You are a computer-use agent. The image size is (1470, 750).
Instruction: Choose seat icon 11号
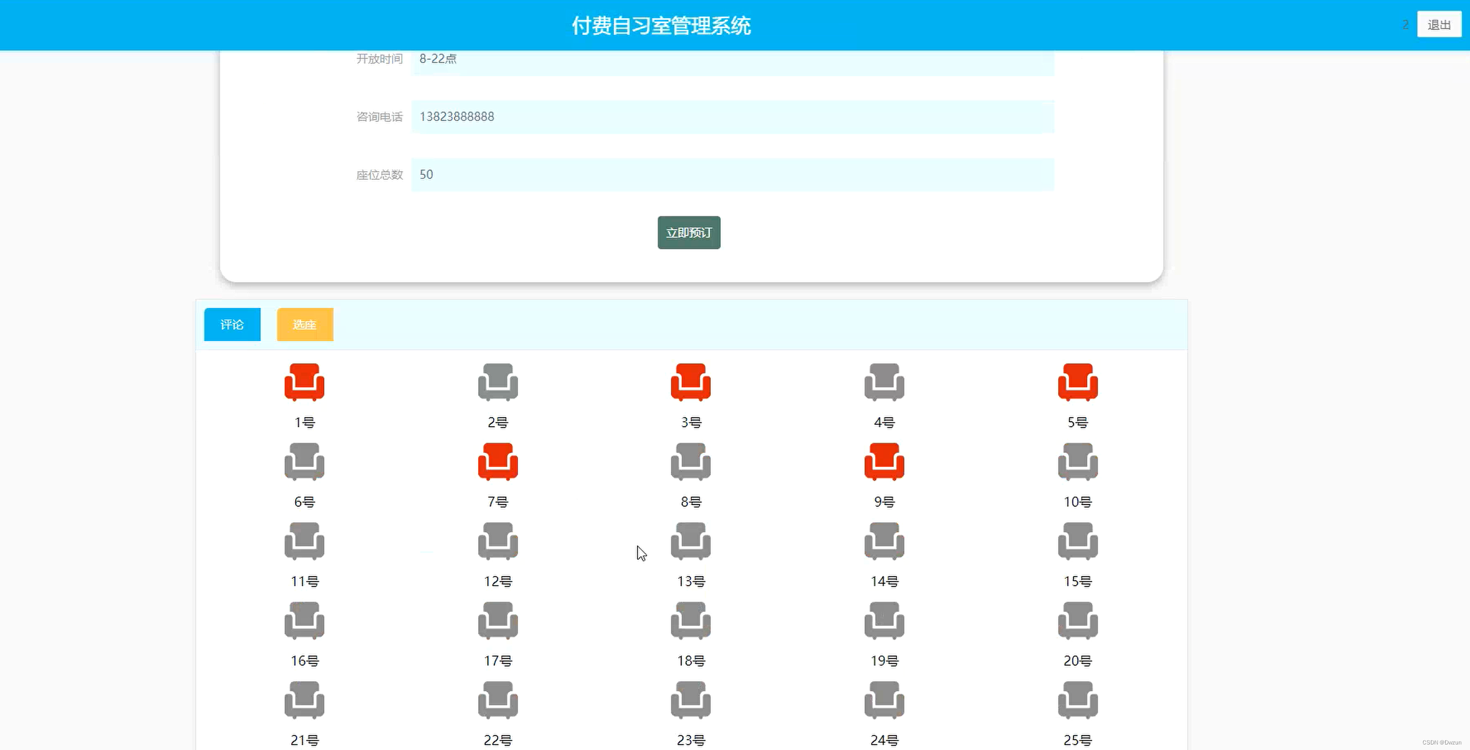pyautogui.click(x=304, y=540)
